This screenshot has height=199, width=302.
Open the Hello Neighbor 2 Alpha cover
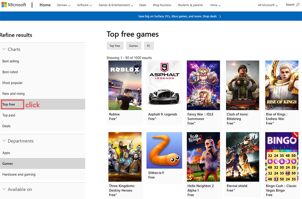click(x=203, y=157)
